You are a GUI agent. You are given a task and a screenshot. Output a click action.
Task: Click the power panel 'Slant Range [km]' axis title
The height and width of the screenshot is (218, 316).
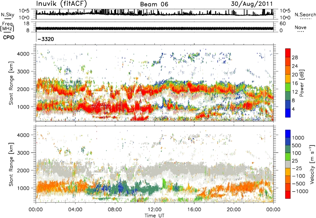click(x=11, y=83)
